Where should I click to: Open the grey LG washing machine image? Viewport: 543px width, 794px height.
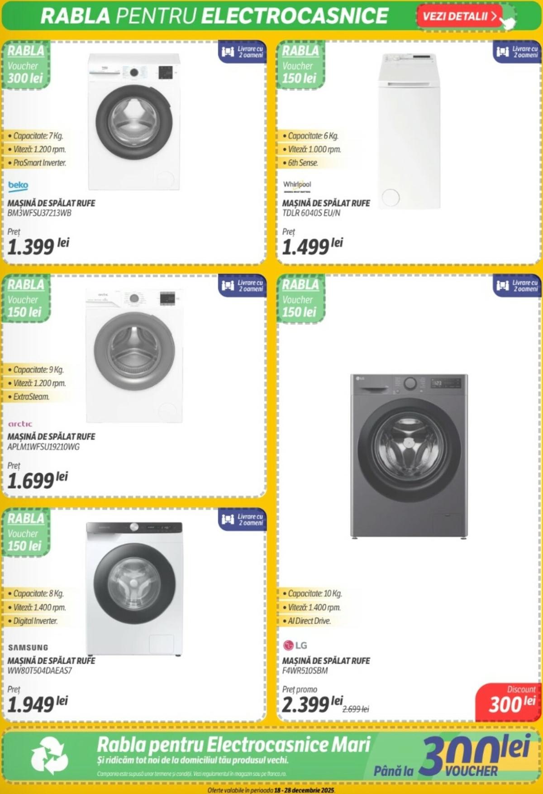tap(409, 456)
